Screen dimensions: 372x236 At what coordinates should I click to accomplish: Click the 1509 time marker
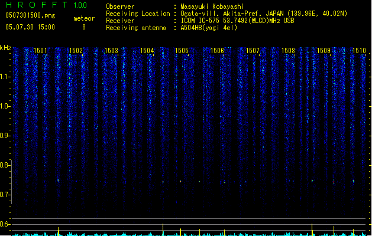(x=324, y=51)
